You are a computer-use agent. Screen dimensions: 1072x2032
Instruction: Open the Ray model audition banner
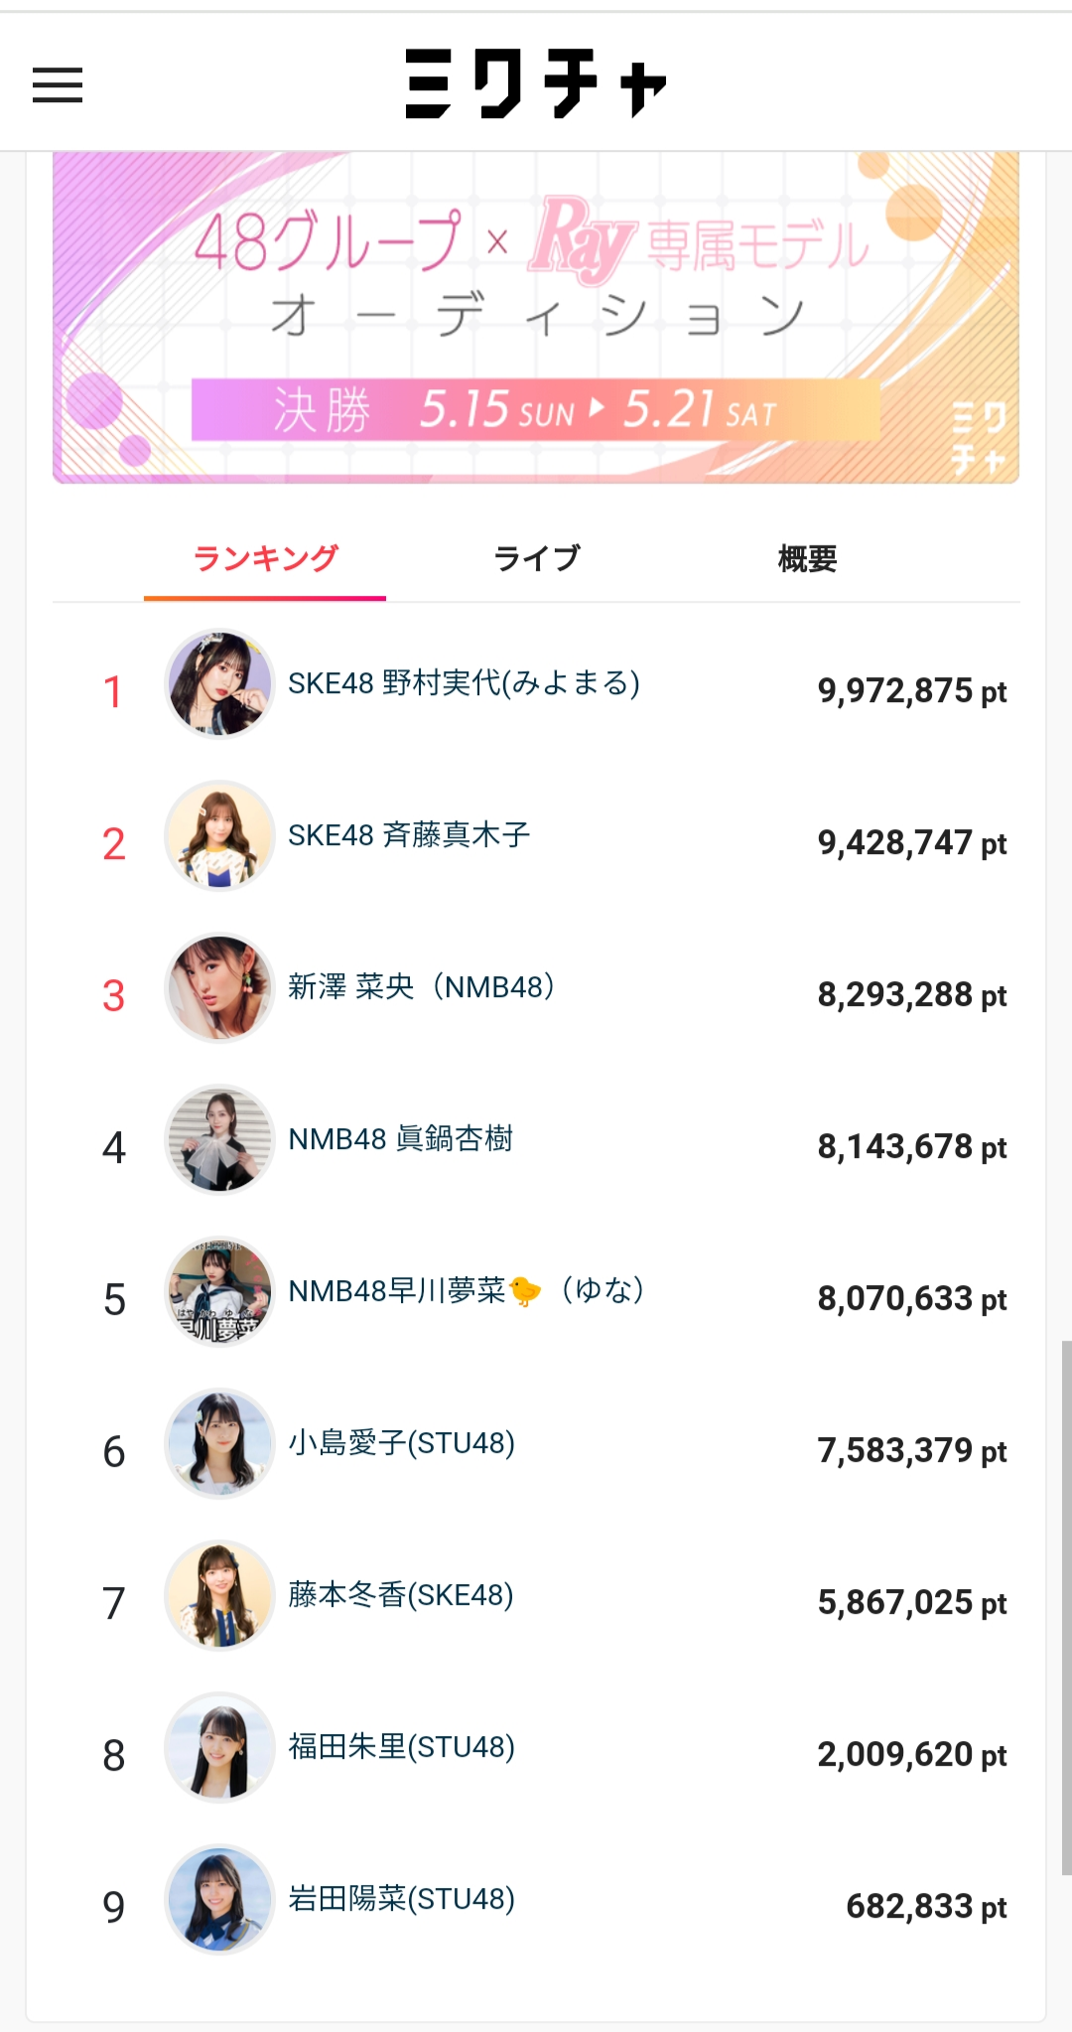pos(536,318)
